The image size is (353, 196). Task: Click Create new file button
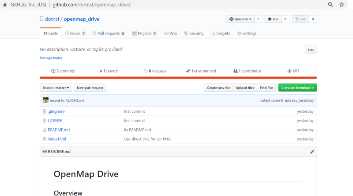coord(218,88)
